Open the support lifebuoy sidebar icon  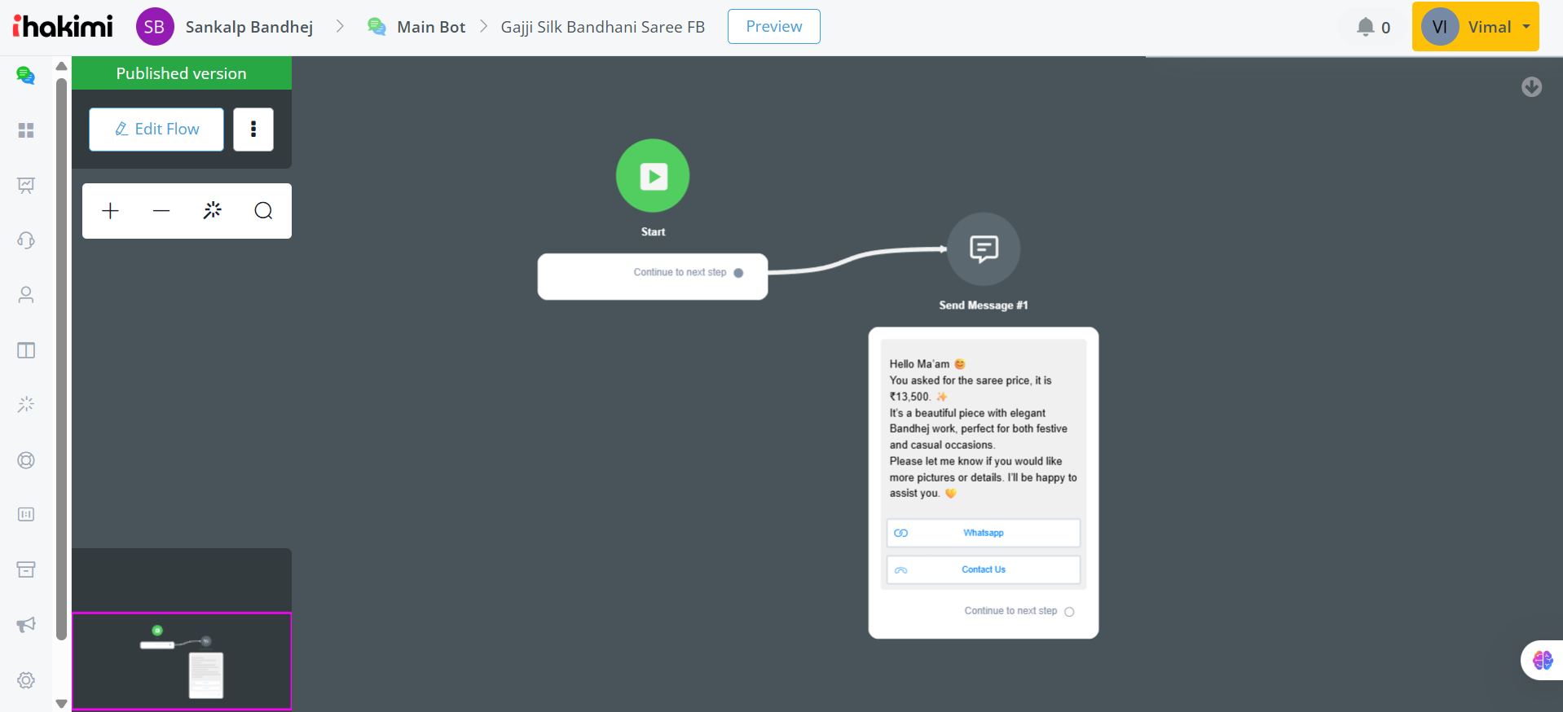pos(26,460)
